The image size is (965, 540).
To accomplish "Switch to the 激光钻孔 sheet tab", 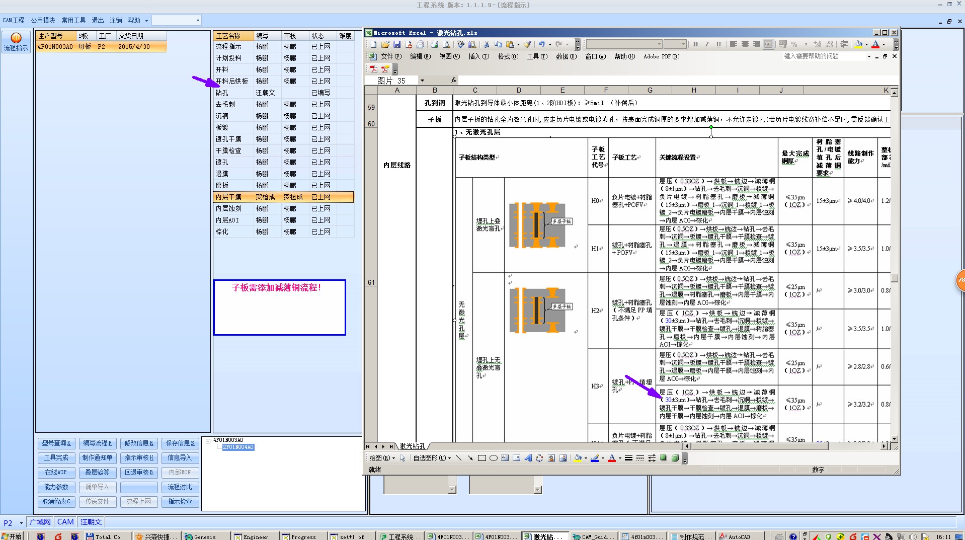I will [413, 446].
